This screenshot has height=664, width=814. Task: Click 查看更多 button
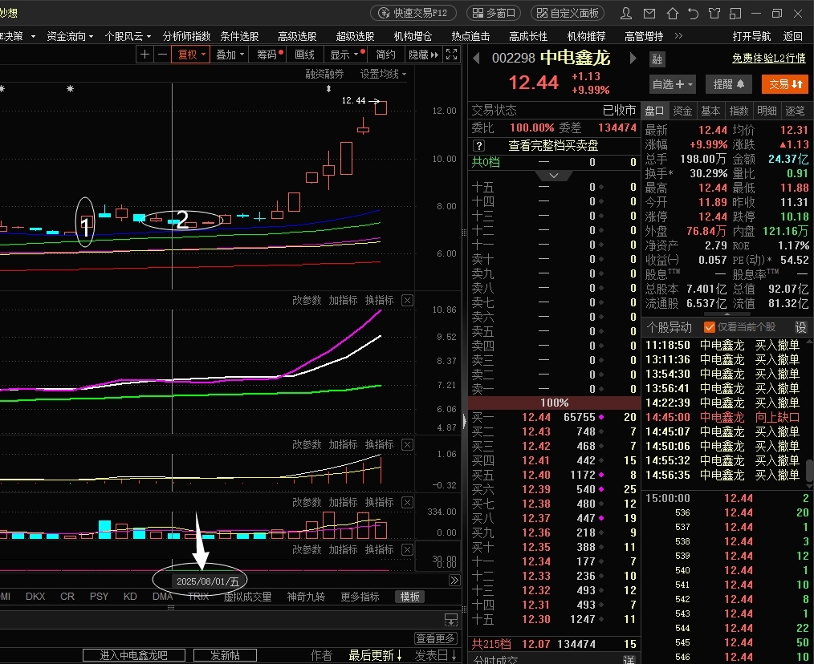(436, 638)
